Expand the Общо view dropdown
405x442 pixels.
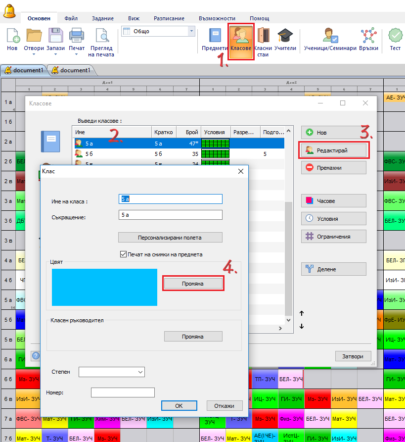191,31
